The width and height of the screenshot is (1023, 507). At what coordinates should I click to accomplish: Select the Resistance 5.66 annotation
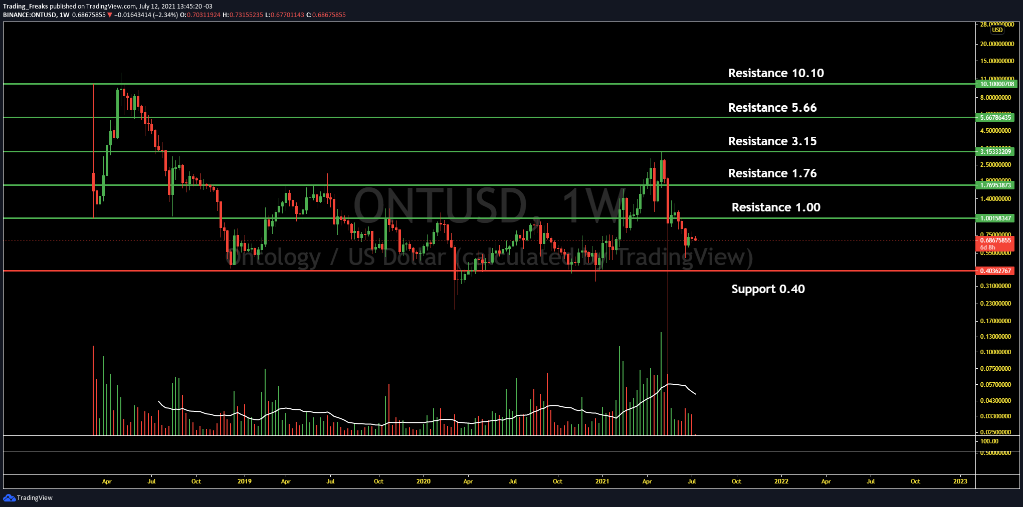pyautogui.click(x=772, y=108)
